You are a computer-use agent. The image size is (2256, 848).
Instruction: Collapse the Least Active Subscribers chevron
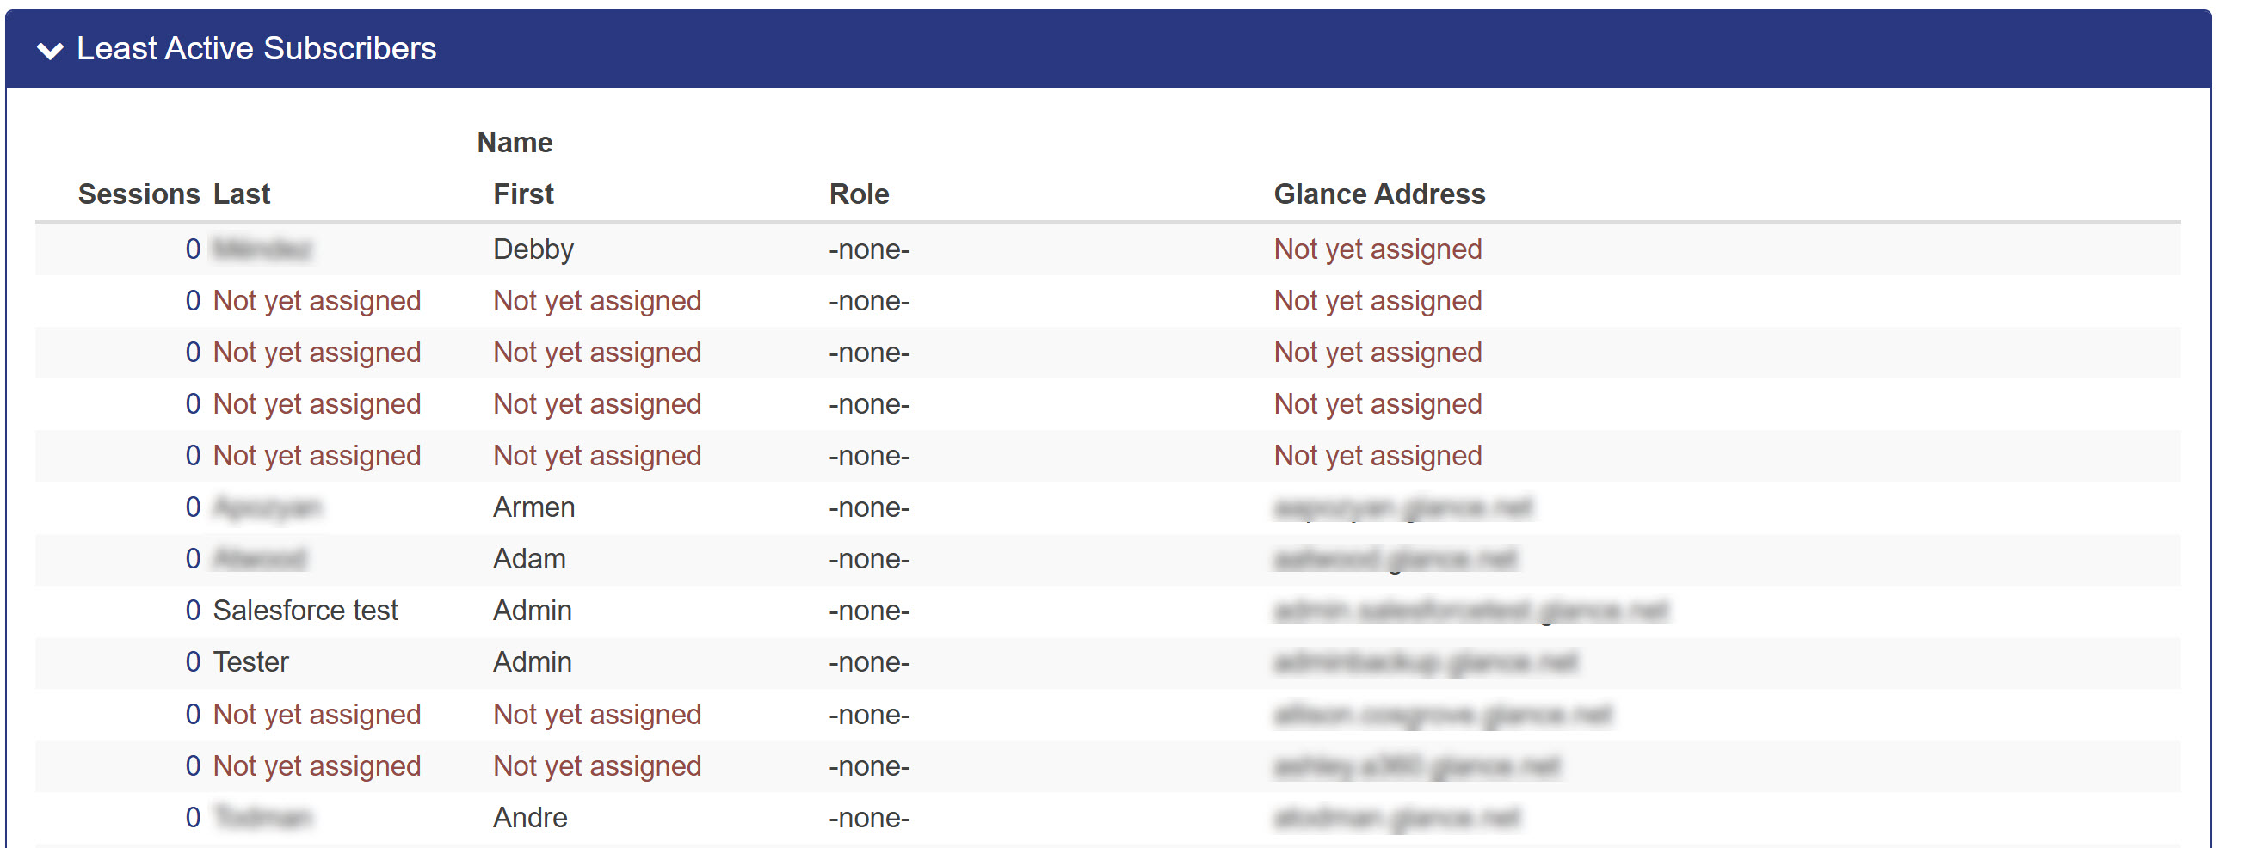click(x=50, y=51)
